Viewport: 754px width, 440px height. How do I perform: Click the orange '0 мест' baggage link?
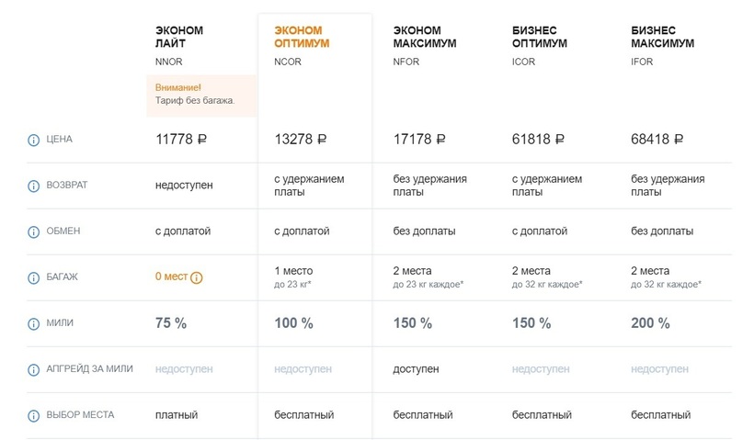click(171, 277)
